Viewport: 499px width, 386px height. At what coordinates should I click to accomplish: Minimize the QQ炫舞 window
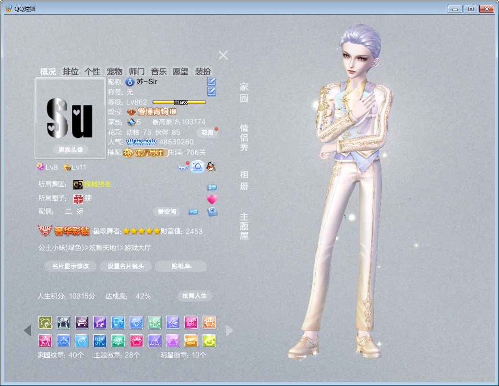(455, 9)
